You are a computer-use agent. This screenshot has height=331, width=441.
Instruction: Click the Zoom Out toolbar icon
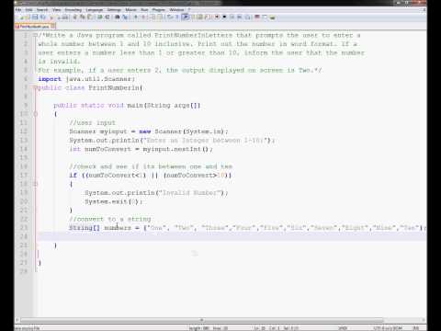(x=143, y=17)
